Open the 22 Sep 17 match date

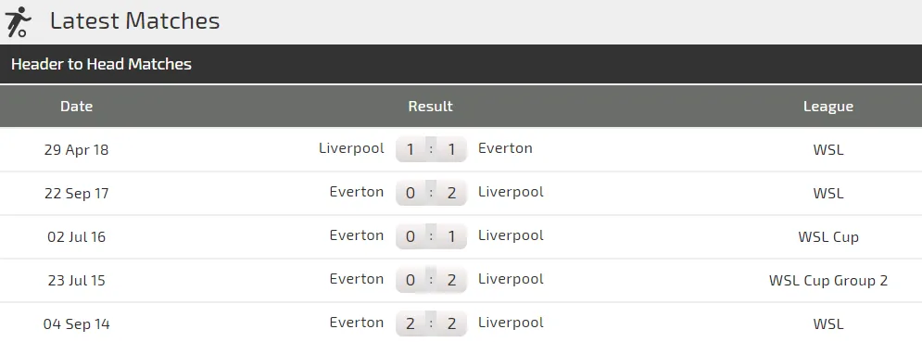click(76, 193)
